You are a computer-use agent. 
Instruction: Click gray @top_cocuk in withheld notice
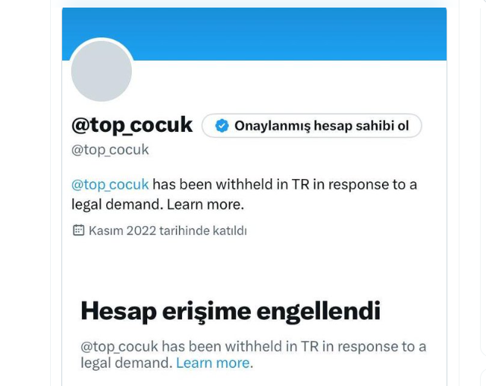[119, 347]
